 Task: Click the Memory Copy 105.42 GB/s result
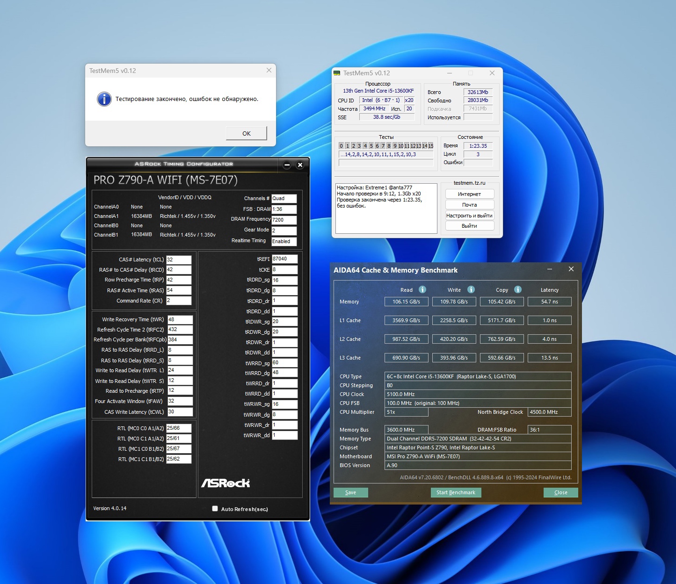pyautogui.click(x=502, y=302)
